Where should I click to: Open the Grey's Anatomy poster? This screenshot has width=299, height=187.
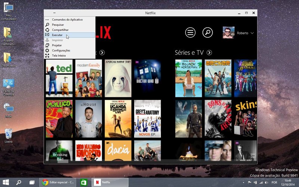147,119
